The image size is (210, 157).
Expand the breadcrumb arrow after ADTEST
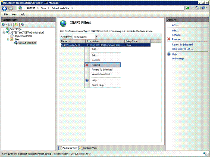(x=38, y=8)
